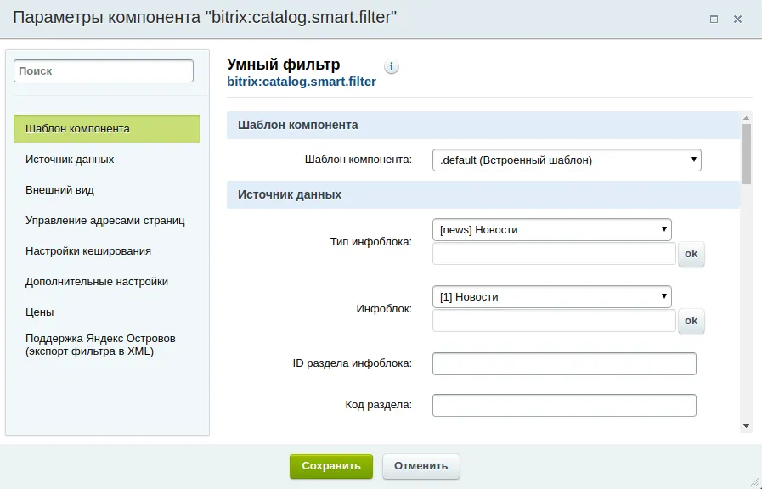The width and height of the screenshot is (762, 489).
Task: Click the ID раздела инфоблока input field
Action: click(564, 363)
